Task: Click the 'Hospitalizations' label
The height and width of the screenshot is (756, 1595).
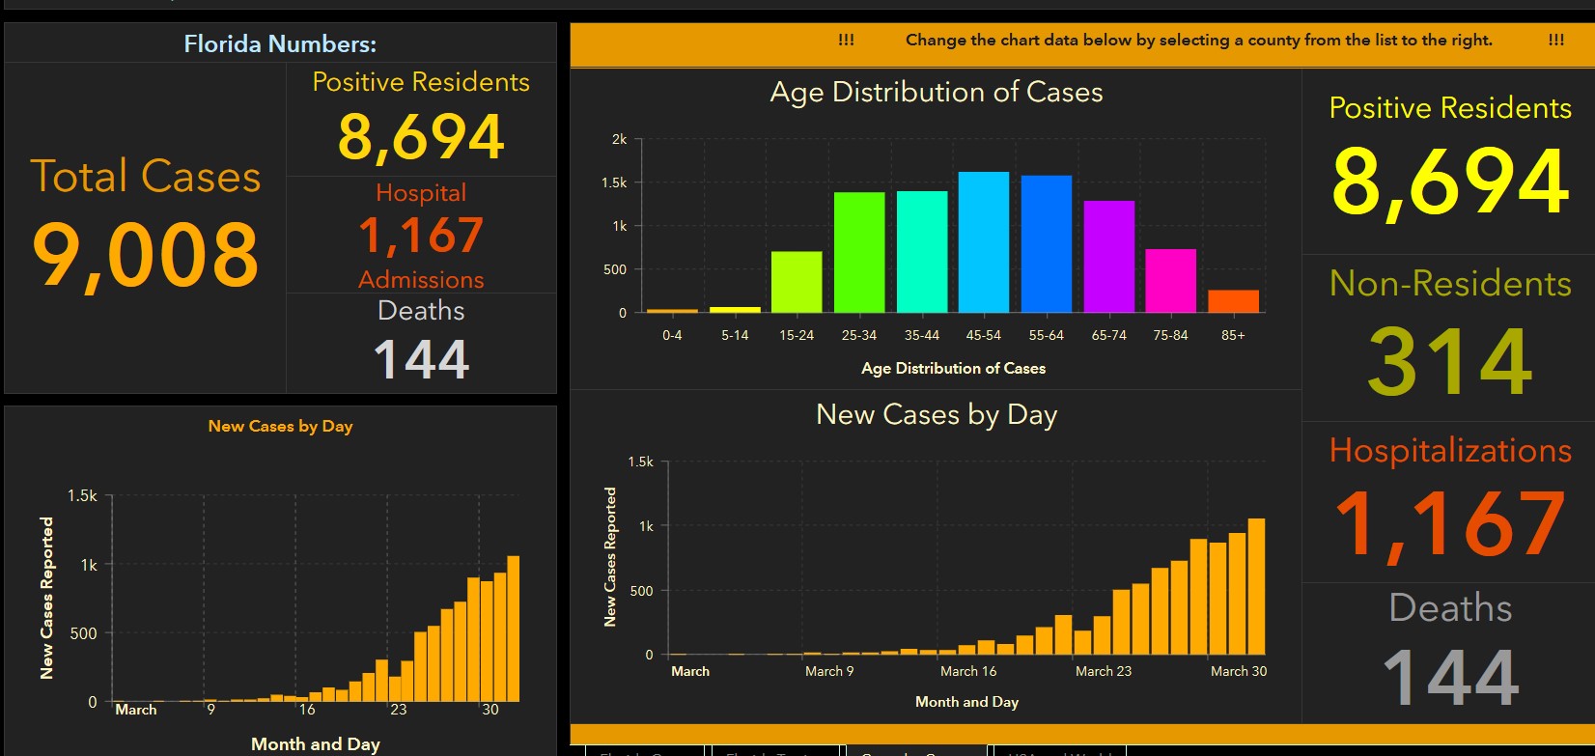Action: (x=1450, y=451)
